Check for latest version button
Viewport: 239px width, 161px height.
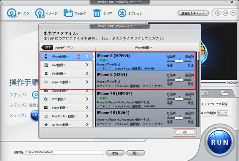[193, 13]
